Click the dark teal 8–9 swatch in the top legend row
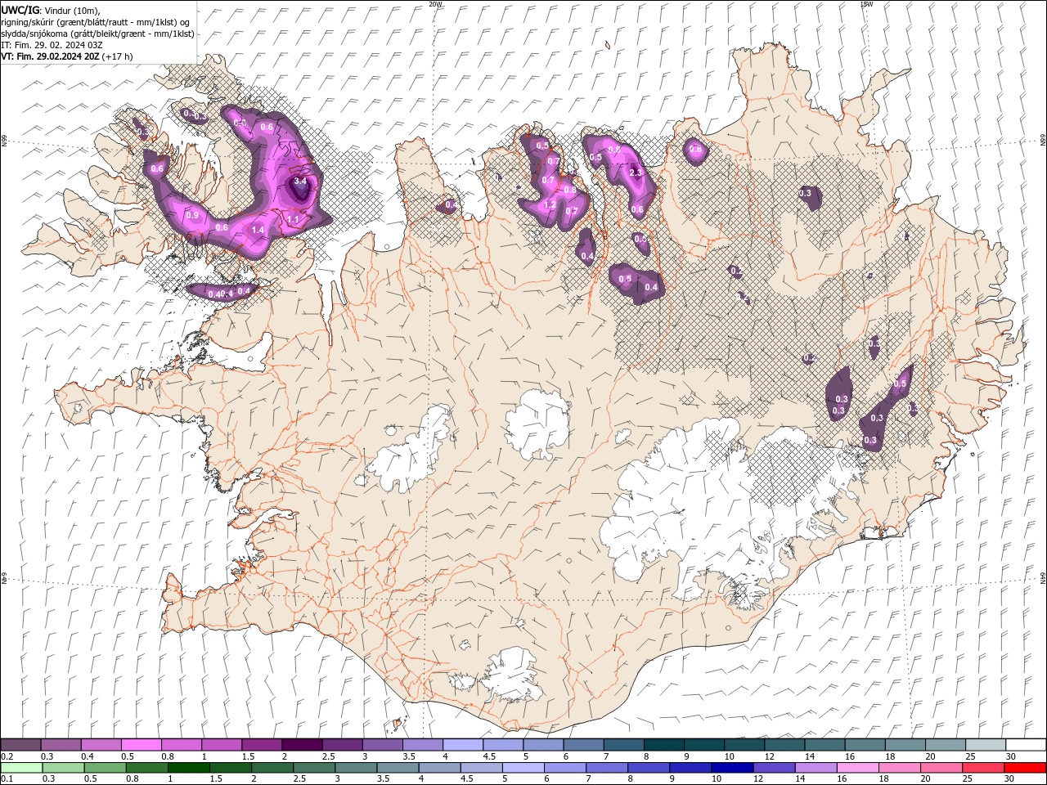1047x785 pixels. [663, 744]
